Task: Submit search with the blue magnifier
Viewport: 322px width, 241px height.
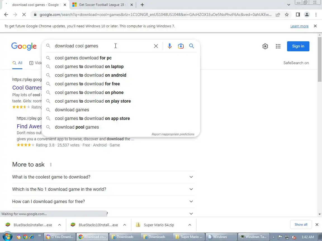Action: (191, 46)
